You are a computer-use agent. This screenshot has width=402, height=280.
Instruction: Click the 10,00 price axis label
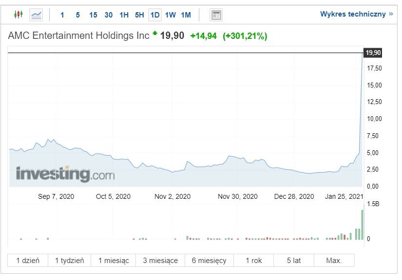pyautogui.click(x=374, y=119)
